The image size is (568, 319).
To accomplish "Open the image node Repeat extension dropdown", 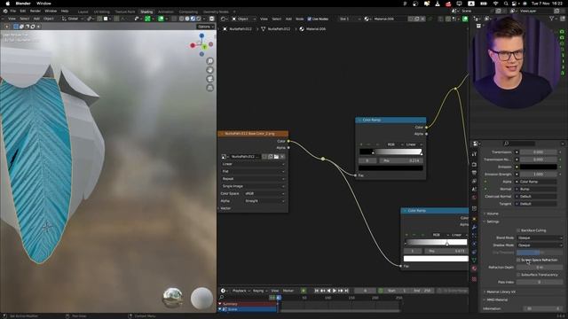I will [x=252, y=179].
